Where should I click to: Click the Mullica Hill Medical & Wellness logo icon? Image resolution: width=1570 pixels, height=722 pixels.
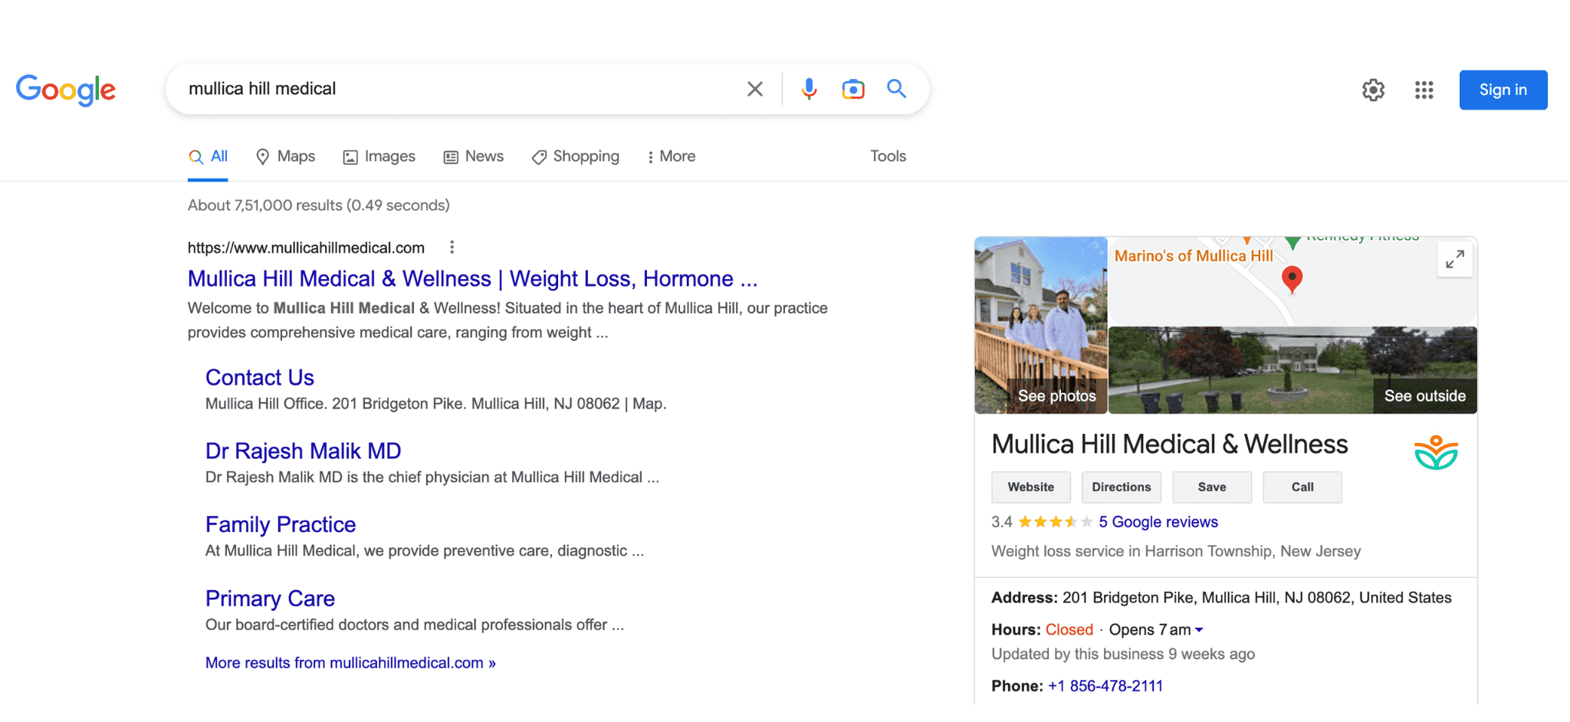pyautogui.click(x=1436, y=452)
